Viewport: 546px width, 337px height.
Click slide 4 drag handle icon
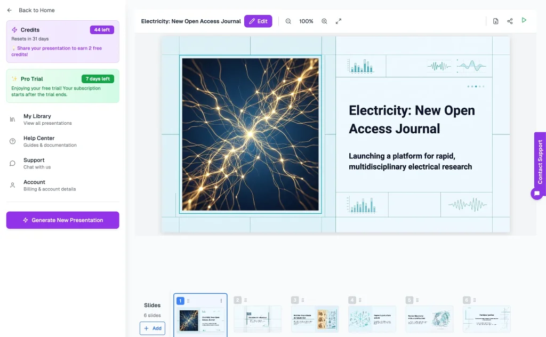[360, 300]
